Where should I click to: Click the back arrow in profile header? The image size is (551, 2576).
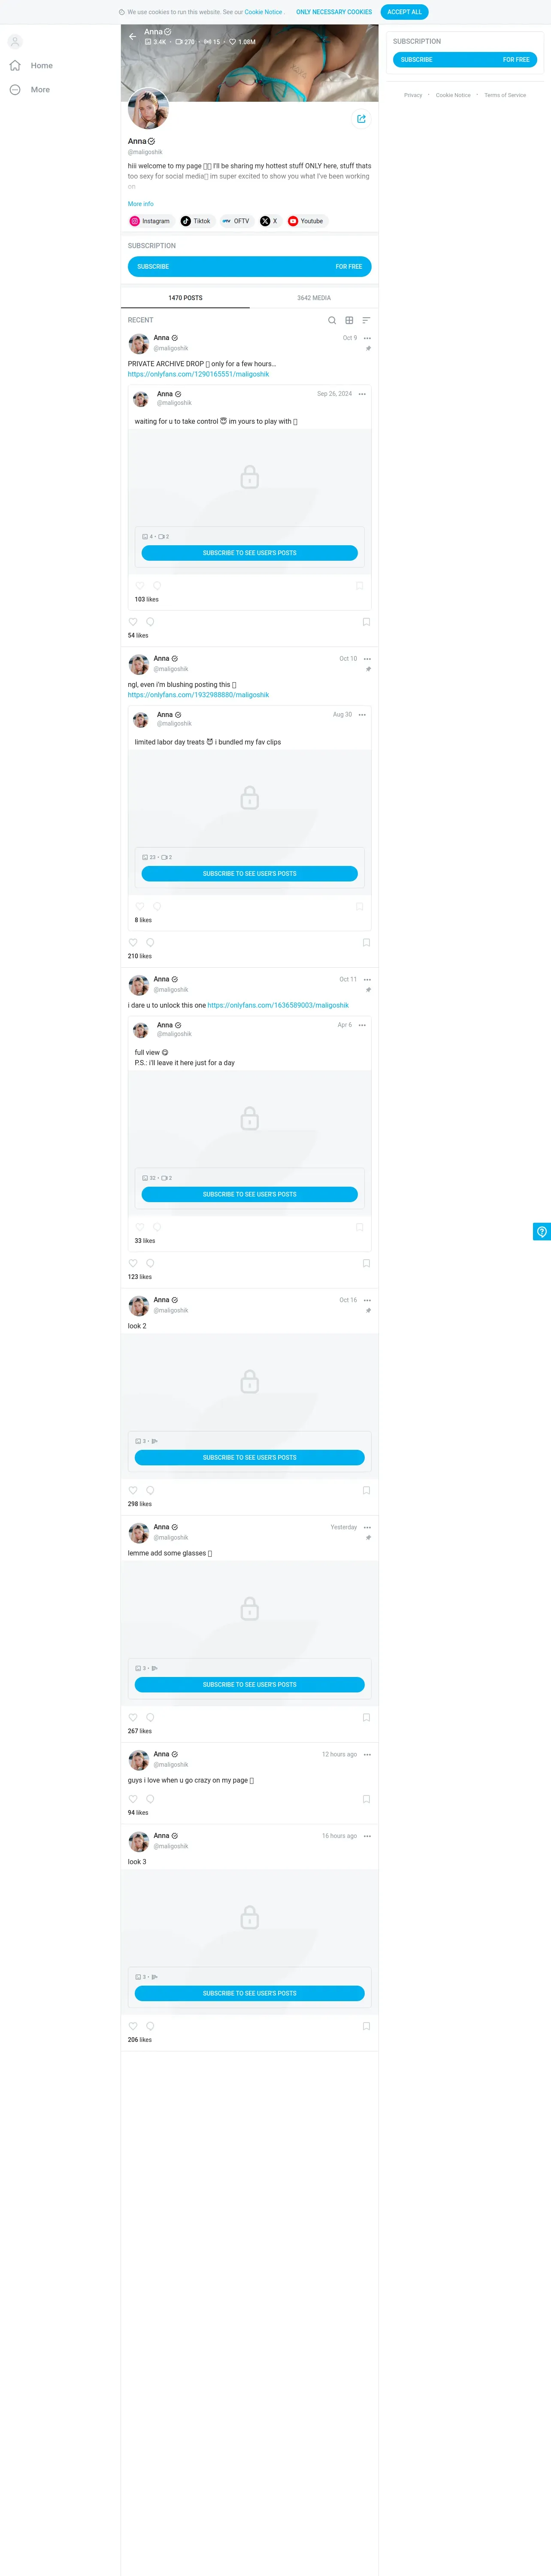132,37
